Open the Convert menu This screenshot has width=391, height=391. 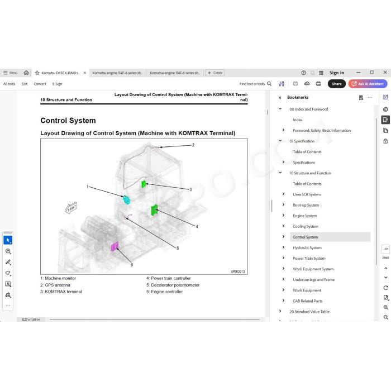40,84
